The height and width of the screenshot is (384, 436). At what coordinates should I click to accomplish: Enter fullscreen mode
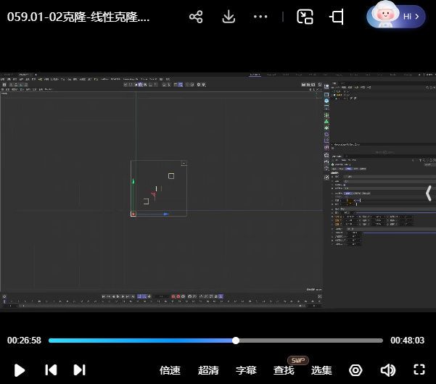419,370
